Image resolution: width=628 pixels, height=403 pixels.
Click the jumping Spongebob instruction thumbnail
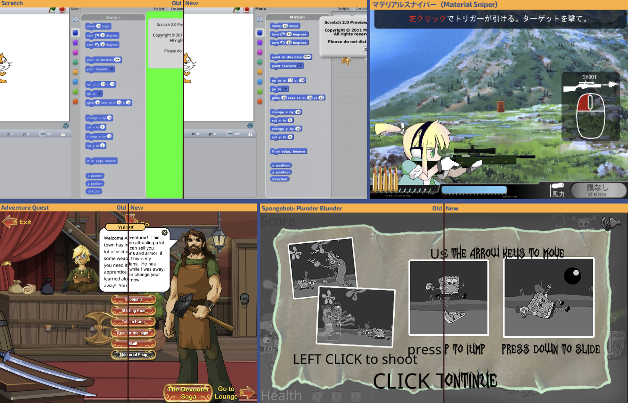449,298
